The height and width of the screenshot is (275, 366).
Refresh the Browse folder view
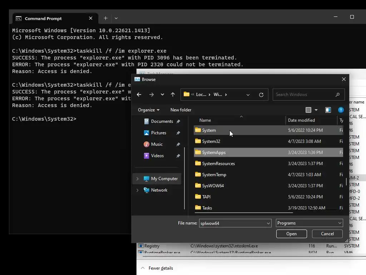coord(261,95)
